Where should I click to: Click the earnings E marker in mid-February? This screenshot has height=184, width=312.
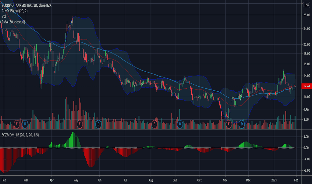click(x=17, y=124)
